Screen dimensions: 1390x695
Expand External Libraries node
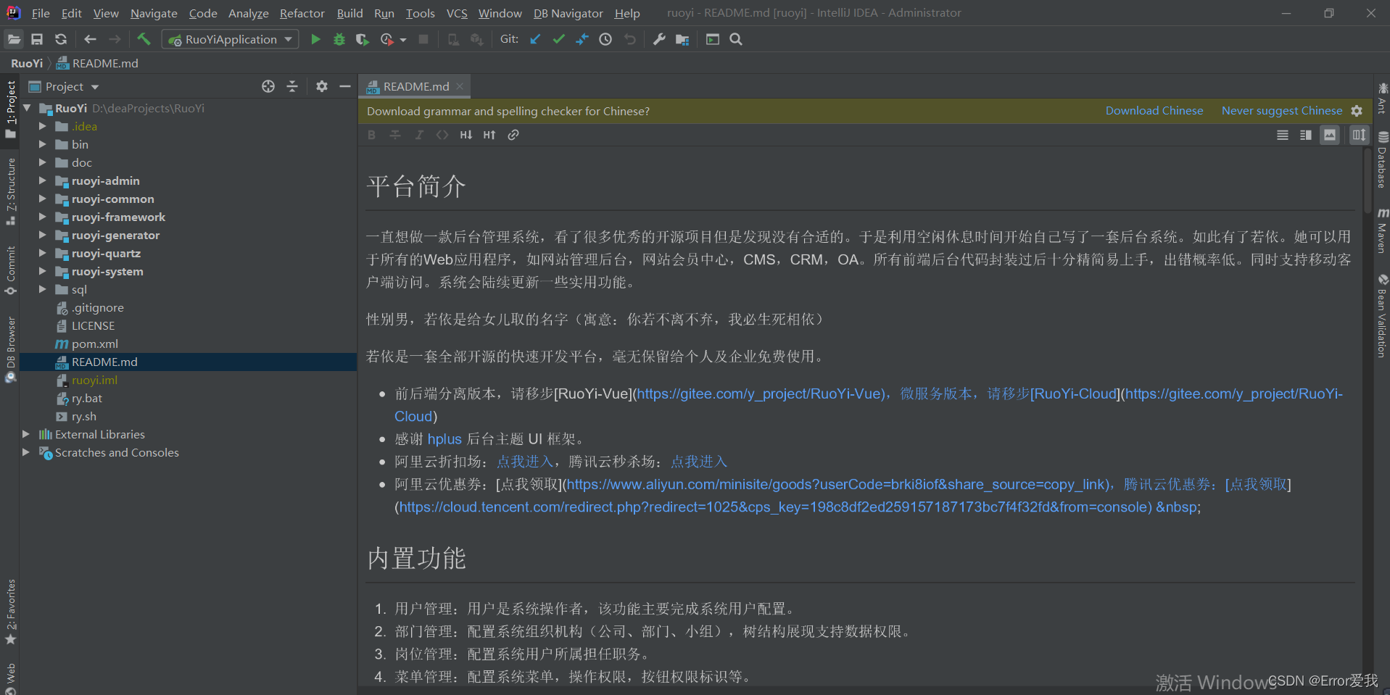pos(26,434)
